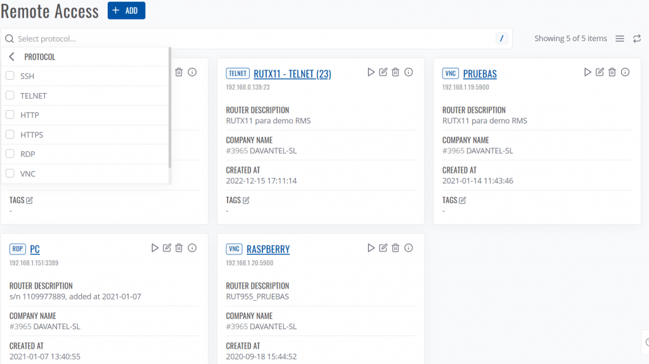Edit tags on PRUEBAS card

pyautogui.click(x=462, y=200)
